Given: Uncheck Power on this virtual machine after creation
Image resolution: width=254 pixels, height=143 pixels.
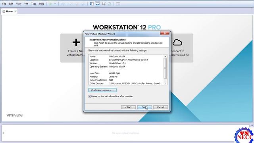Looking at the screenshot, I should coord(89,96).
